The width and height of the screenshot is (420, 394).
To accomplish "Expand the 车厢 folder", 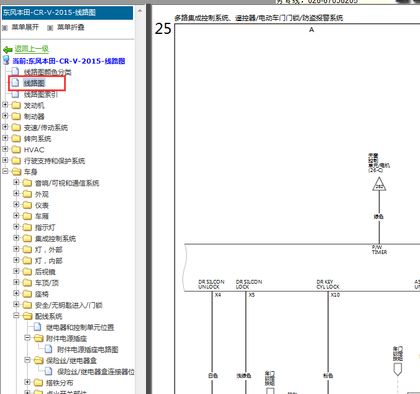I will [x=16, y=215].
